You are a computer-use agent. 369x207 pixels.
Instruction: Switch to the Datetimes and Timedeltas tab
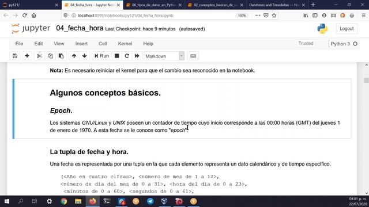point(277,5)
